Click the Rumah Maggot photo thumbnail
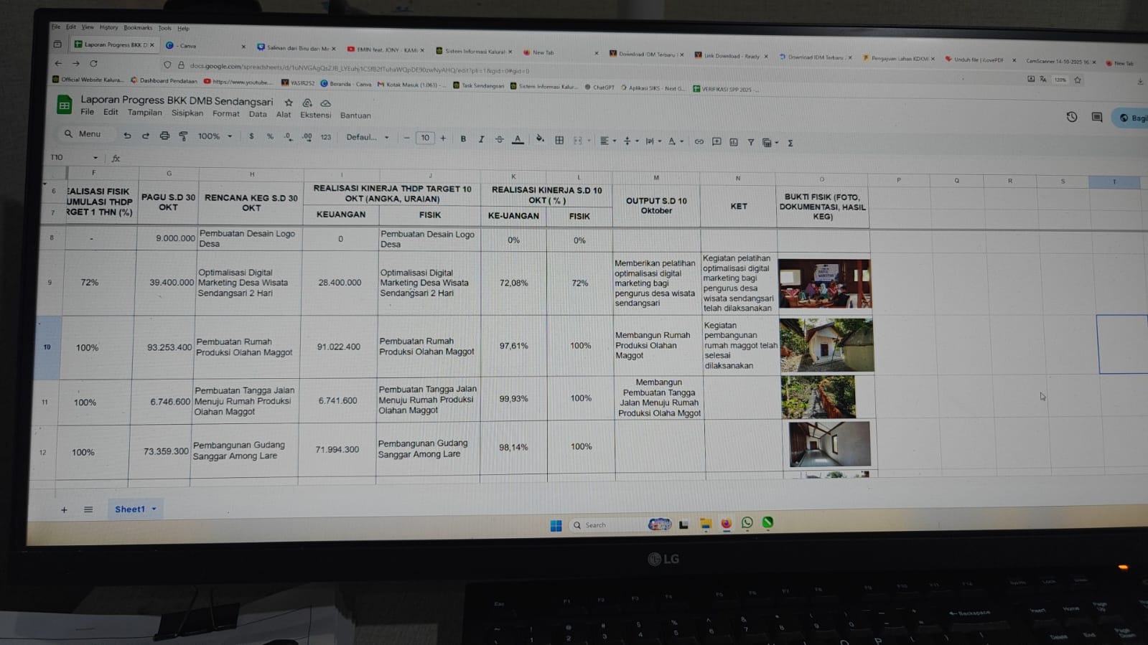 click(x=826, y=346)
